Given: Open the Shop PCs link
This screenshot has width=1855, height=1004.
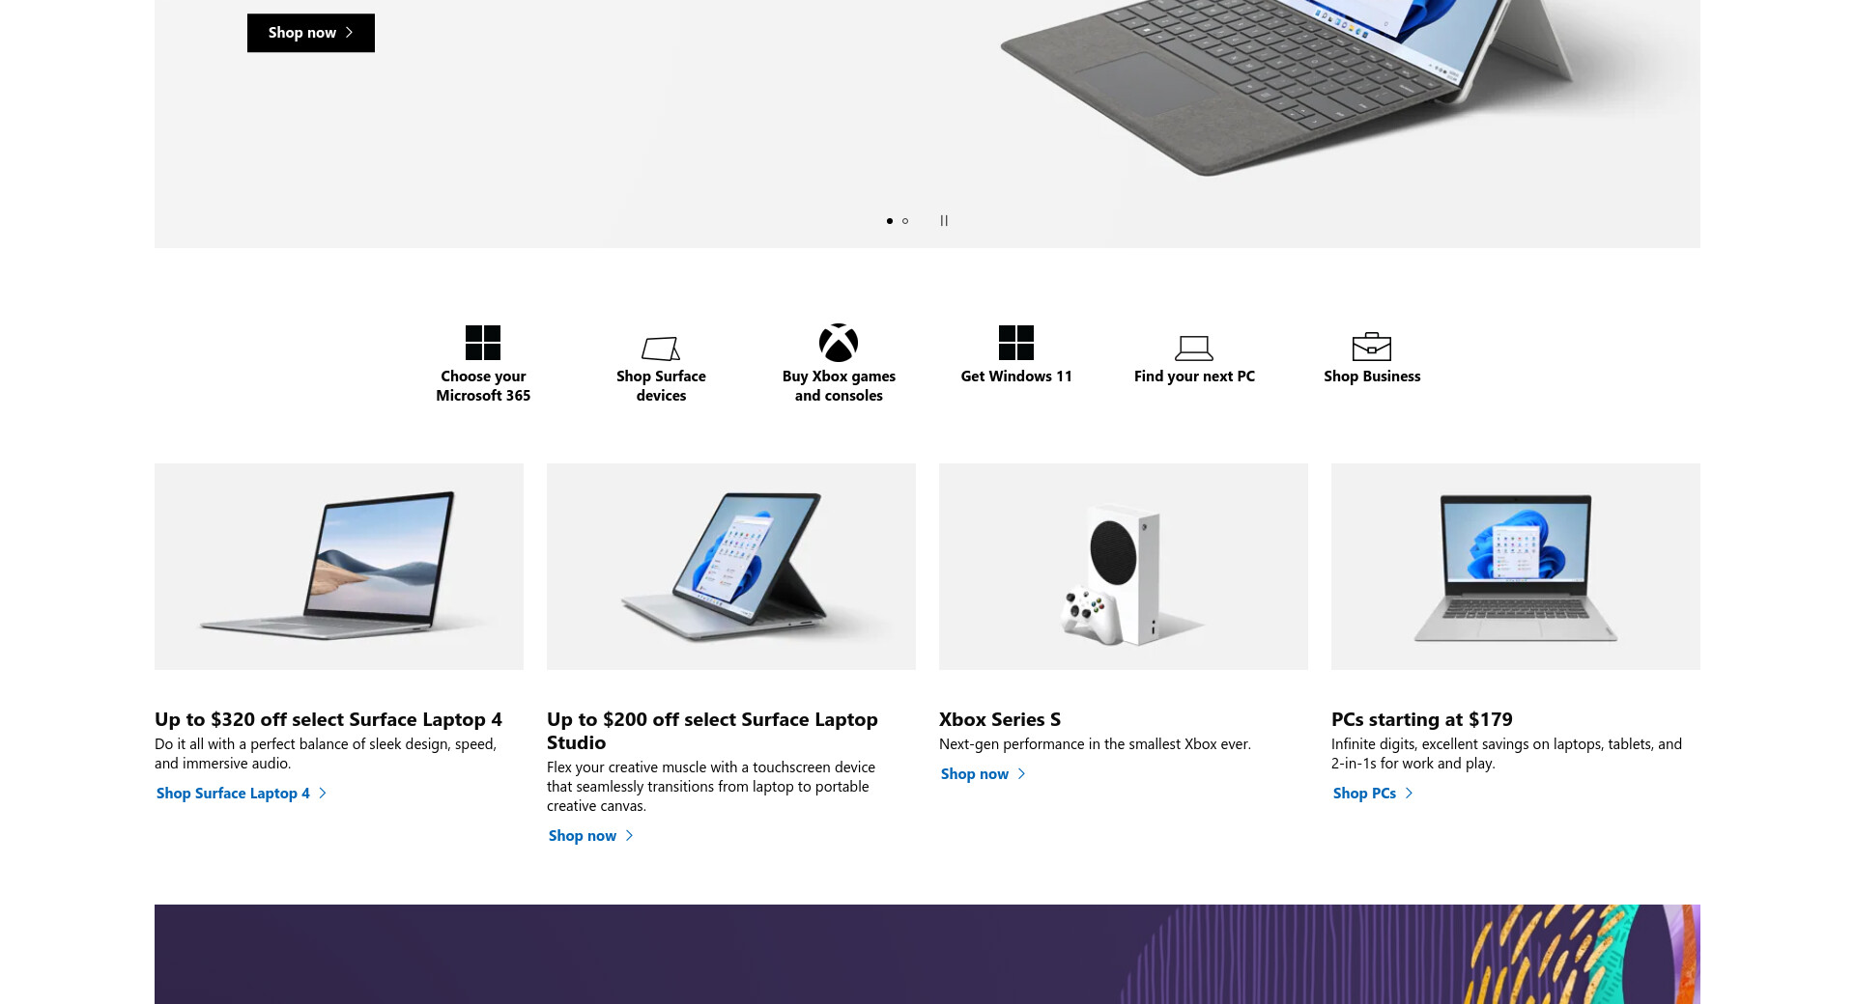Looking at the screenshot, I should click(x=1373, y=794).
